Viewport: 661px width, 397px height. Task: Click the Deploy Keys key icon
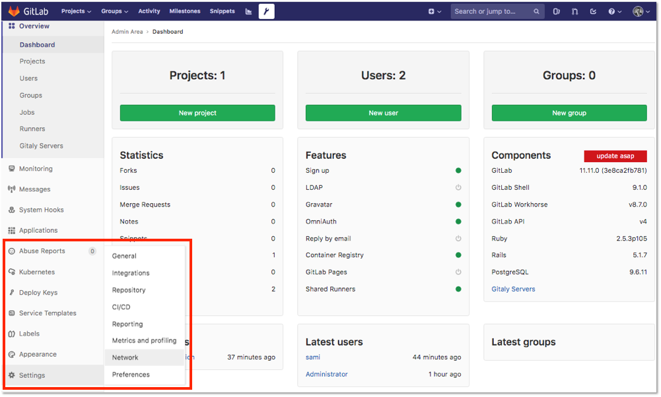12,293
